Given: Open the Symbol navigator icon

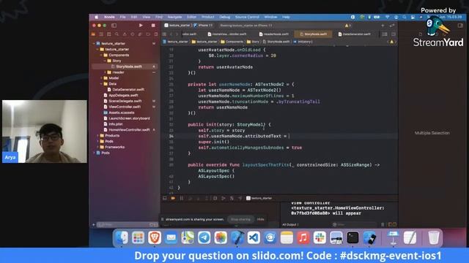Looking at the screenshot, I should tap(109, 34).
